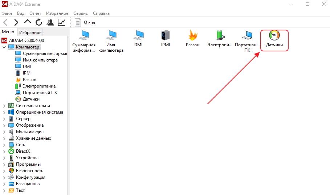Screen dimensions: 330x195
Task: Open the Избранное menu in menu bar
Action: 57,13
